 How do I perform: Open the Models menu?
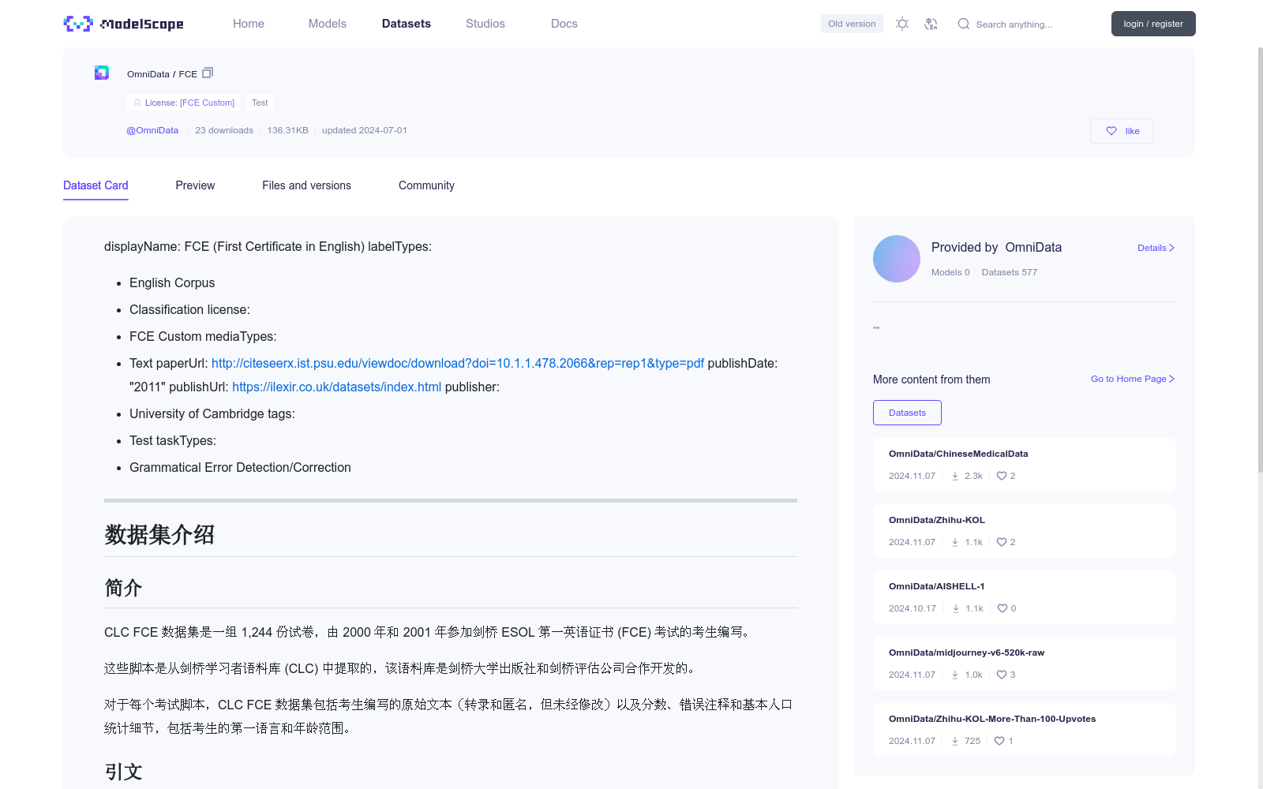click(x=328, y=24)
